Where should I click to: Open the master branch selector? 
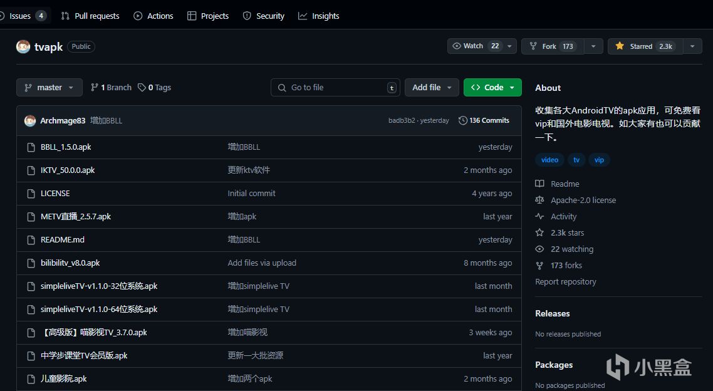pyautogui.click(x=49, y=87)
